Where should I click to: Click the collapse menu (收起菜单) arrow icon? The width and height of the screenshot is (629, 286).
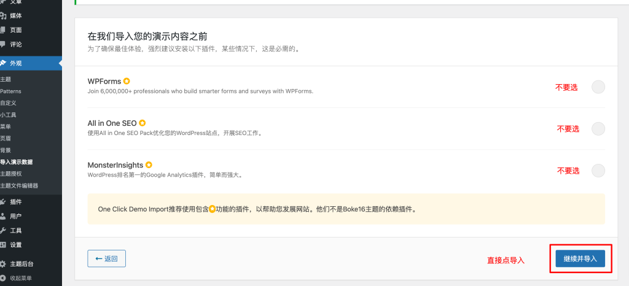coord(3,278)
